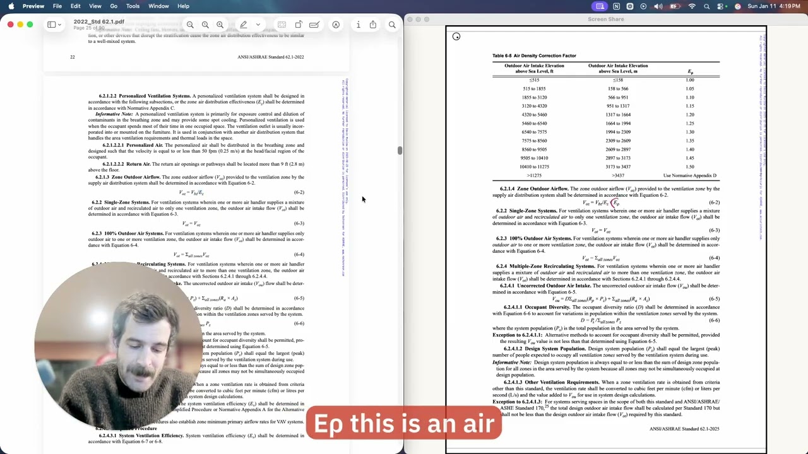Open the Notion menu bar icon
The height and width of the screenshot is (454, 808).
click(x=617, y=6)
